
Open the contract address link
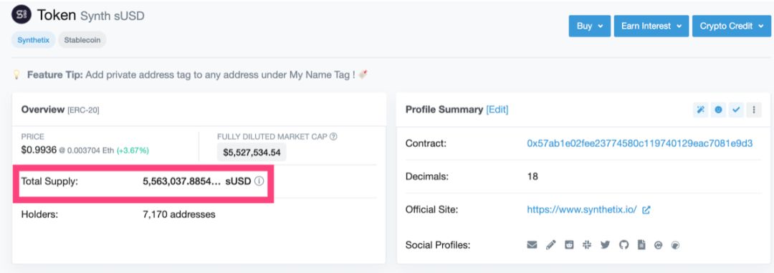tap(640, 143)
